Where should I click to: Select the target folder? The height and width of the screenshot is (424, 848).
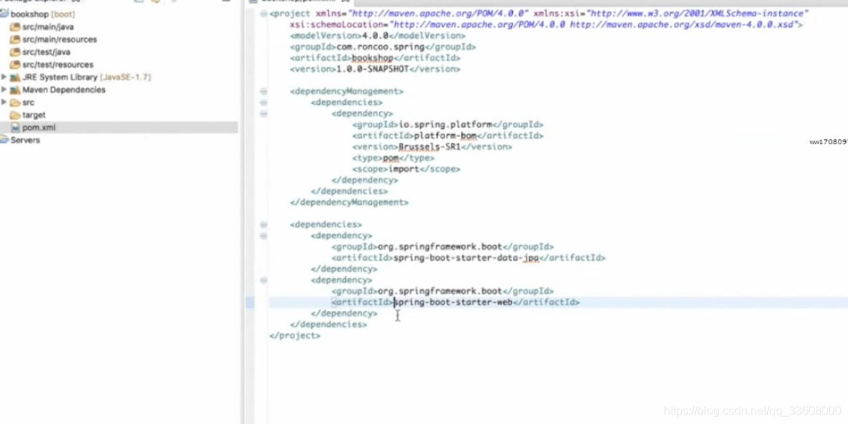(34, 114)
